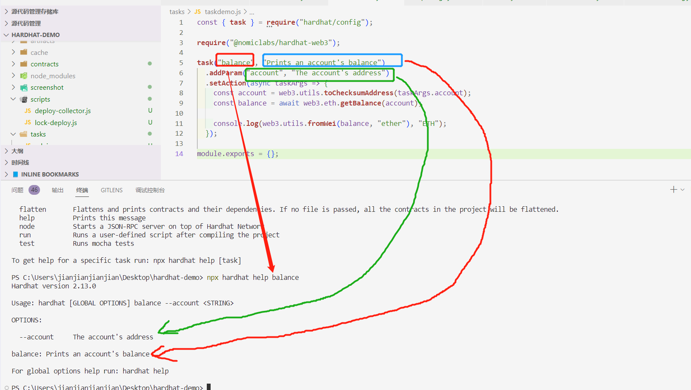Click the modified dot beside screenshot folder

(x=150, y=87)
